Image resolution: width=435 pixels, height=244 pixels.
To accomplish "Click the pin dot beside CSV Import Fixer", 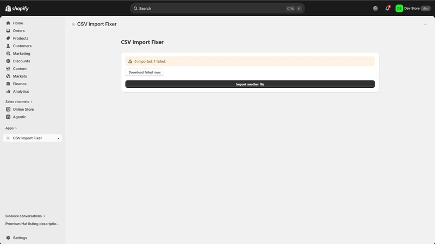I will click(58, 138).
